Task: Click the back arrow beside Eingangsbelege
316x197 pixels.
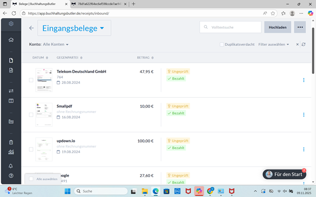Action: (31, 28)
